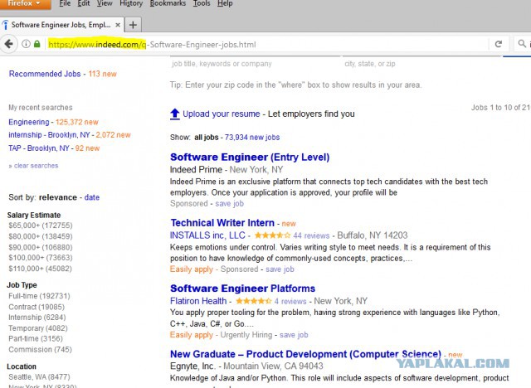Click the star rating for Flatiron Health
The width and height of the screenshot is (531, 388).
click(x=253, y=301)
